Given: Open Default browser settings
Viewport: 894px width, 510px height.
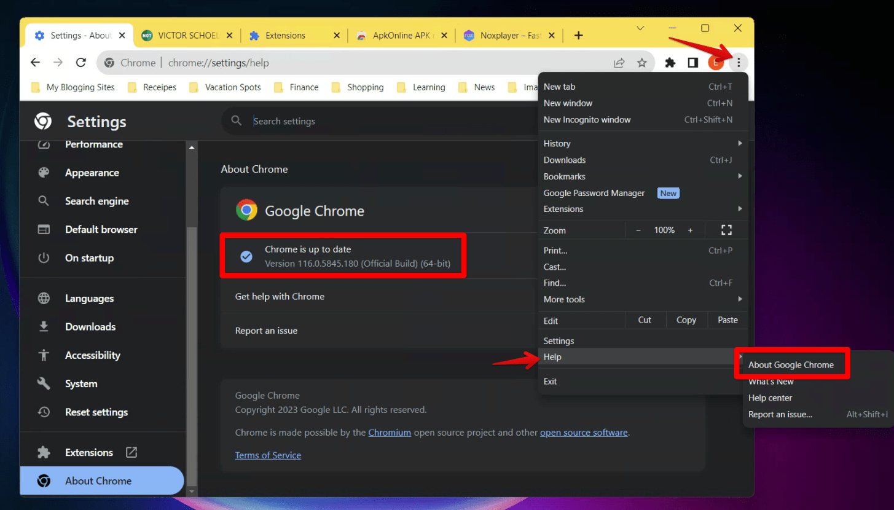Looking at the screenshot, I should 101,229.
